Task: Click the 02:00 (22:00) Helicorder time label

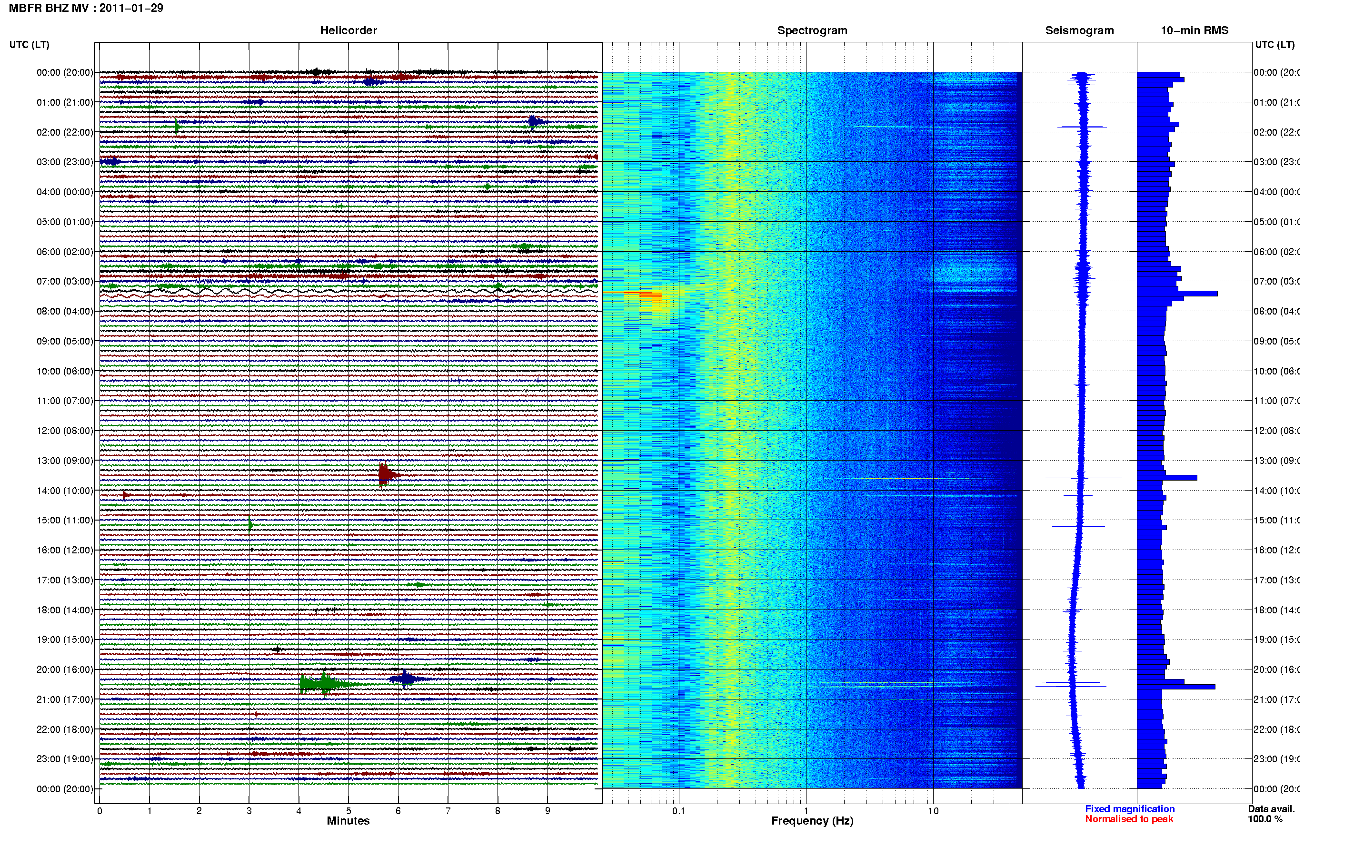Action: [x=65, y=132]
